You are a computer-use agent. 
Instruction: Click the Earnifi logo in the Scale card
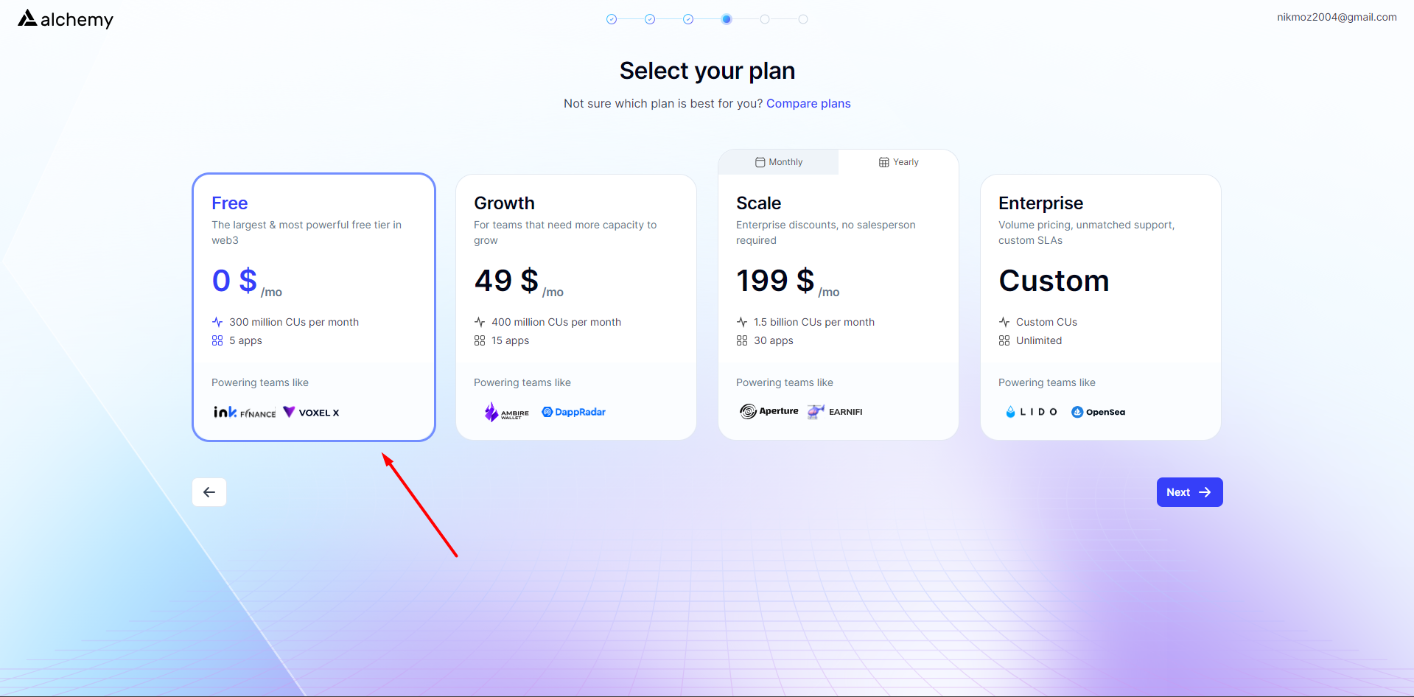835,412
